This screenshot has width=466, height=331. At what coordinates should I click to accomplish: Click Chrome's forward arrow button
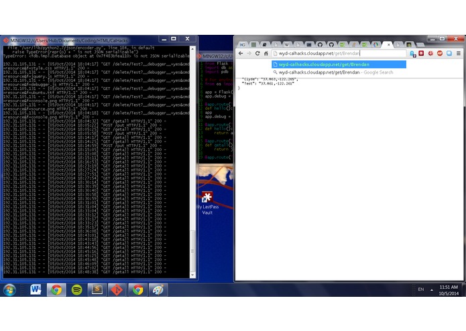click(x=249, y=54)
